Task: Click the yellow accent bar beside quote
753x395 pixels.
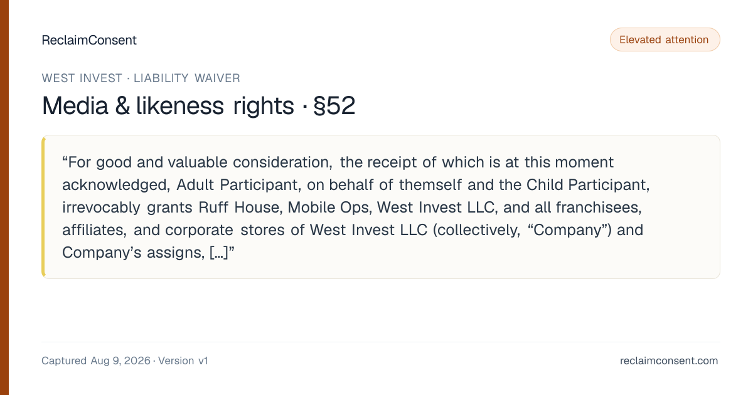Action: pyautogui.click(x=43, y=207)
